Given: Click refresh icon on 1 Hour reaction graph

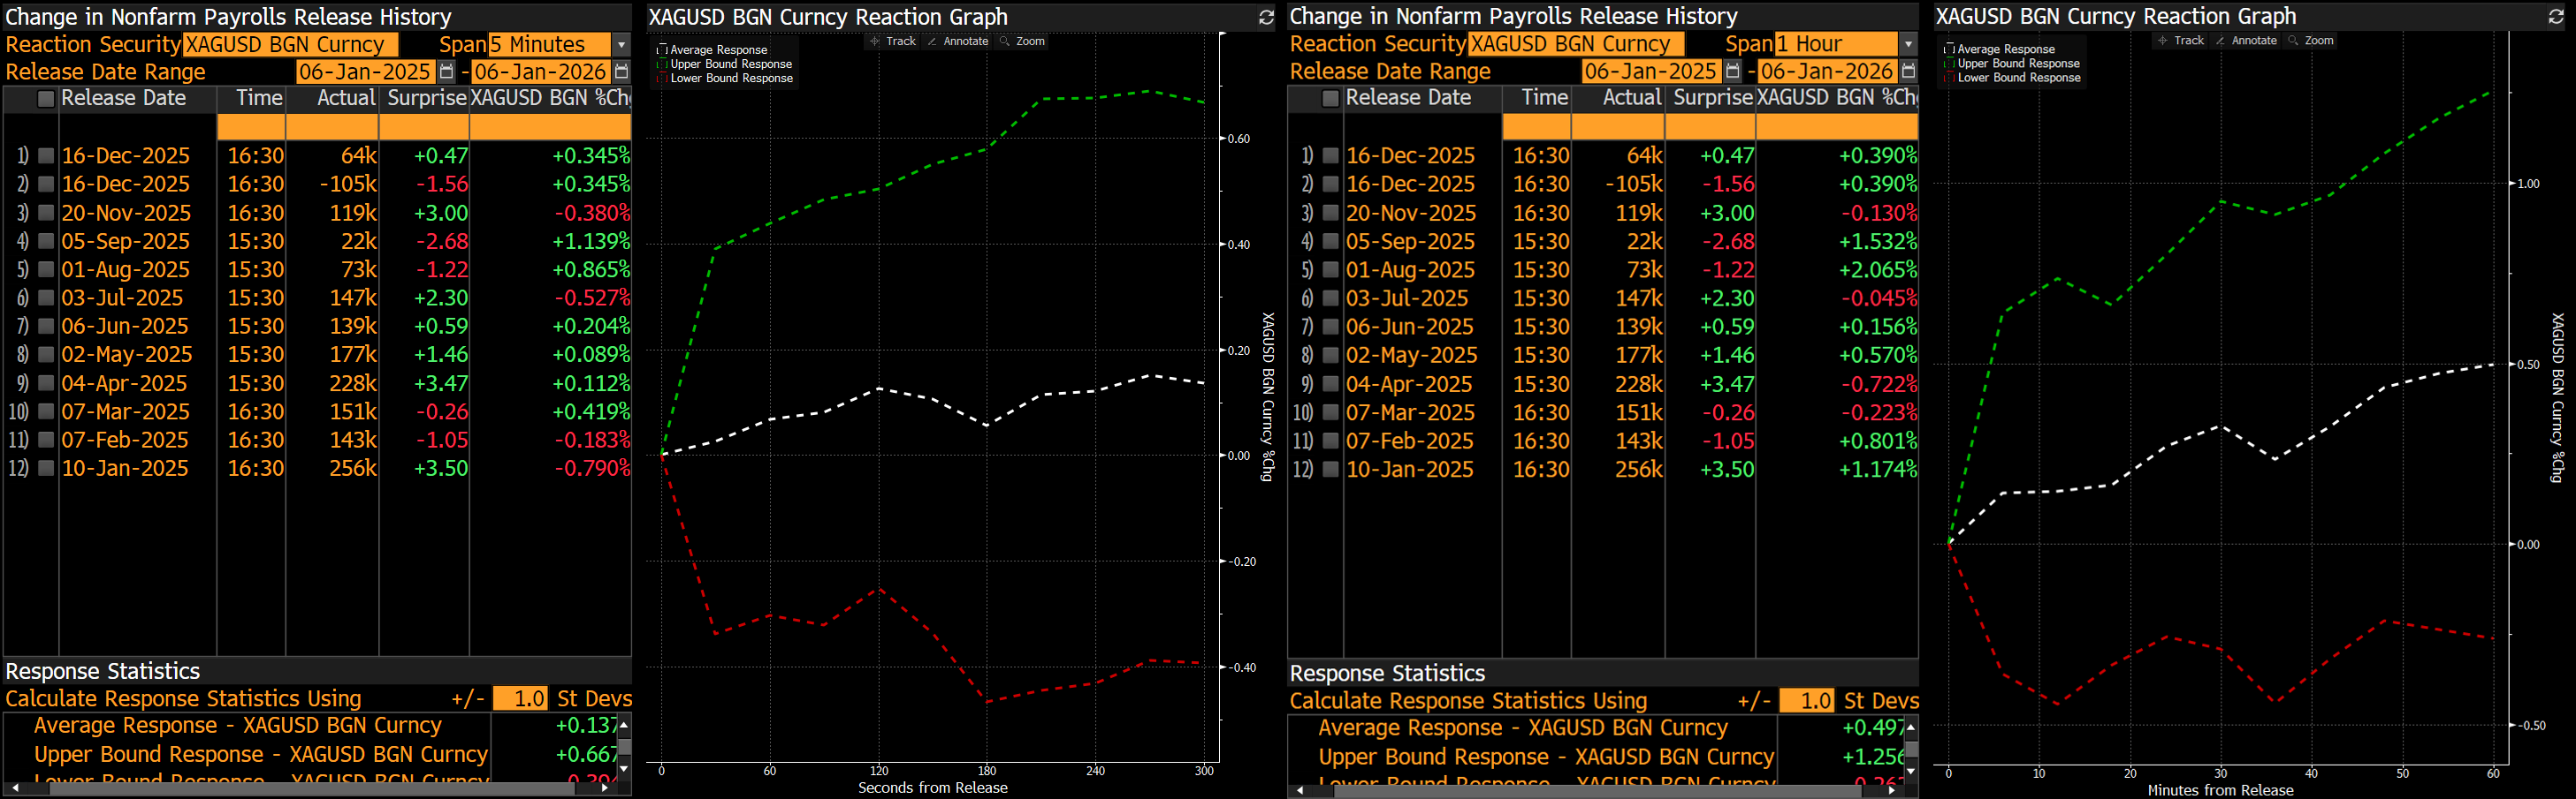Looking at the screenshot, I should coord(2555,17).
